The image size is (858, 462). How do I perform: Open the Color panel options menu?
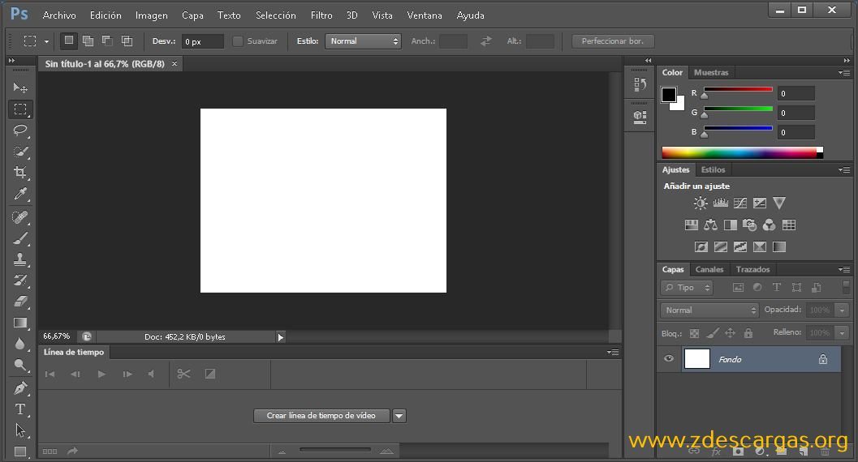tap(844, 73)
